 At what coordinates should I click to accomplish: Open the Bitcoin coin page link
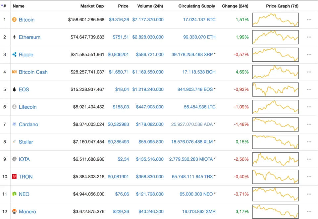click(x=26, y=20)
